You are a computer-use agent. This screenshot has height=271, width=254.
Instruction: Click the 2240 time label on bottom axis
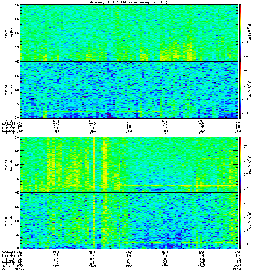(92, 266)
